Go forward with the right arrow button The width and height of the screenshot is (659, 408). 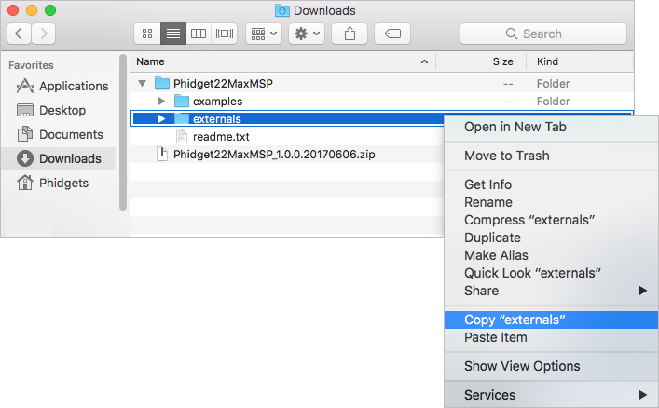pyautogui.click(x=43, y=34)
